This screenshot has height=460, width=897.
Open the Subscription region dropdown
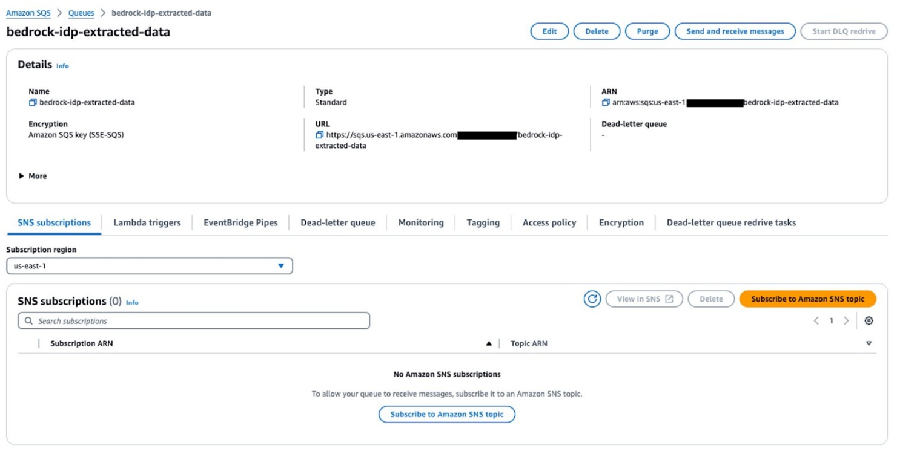[x=150, y=266]
